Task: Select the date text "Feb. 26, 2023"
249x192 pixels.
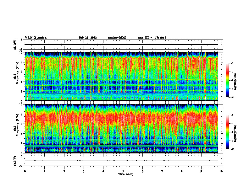Action: (x=88, y=38)
